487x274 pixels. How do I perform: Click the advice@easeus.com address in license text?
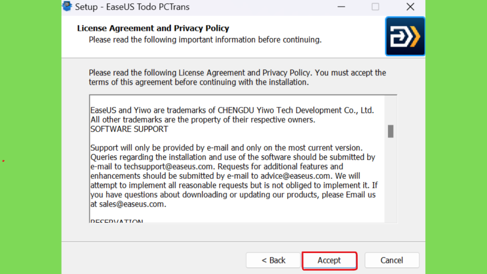295,176
